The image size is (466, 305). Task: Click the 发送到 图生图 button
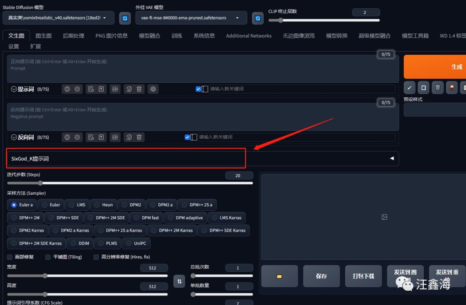pos(405,276)
